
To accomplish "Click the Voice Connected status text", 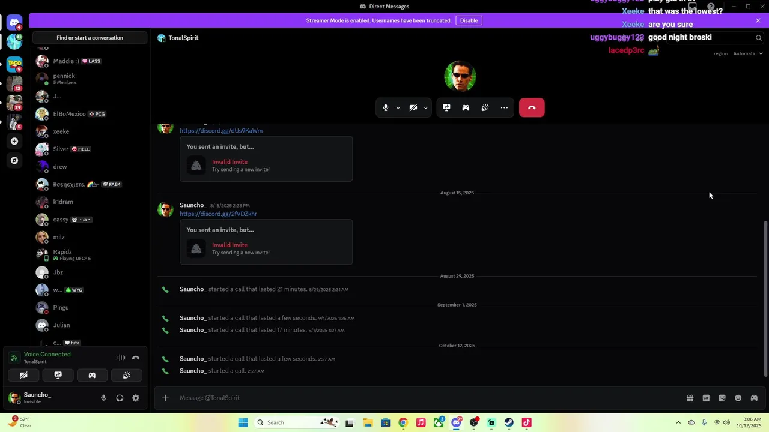I will 47,354.
